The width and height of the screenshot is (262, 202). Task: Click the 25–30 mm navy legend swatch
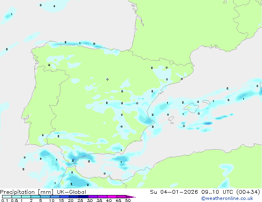pos(83,197)
